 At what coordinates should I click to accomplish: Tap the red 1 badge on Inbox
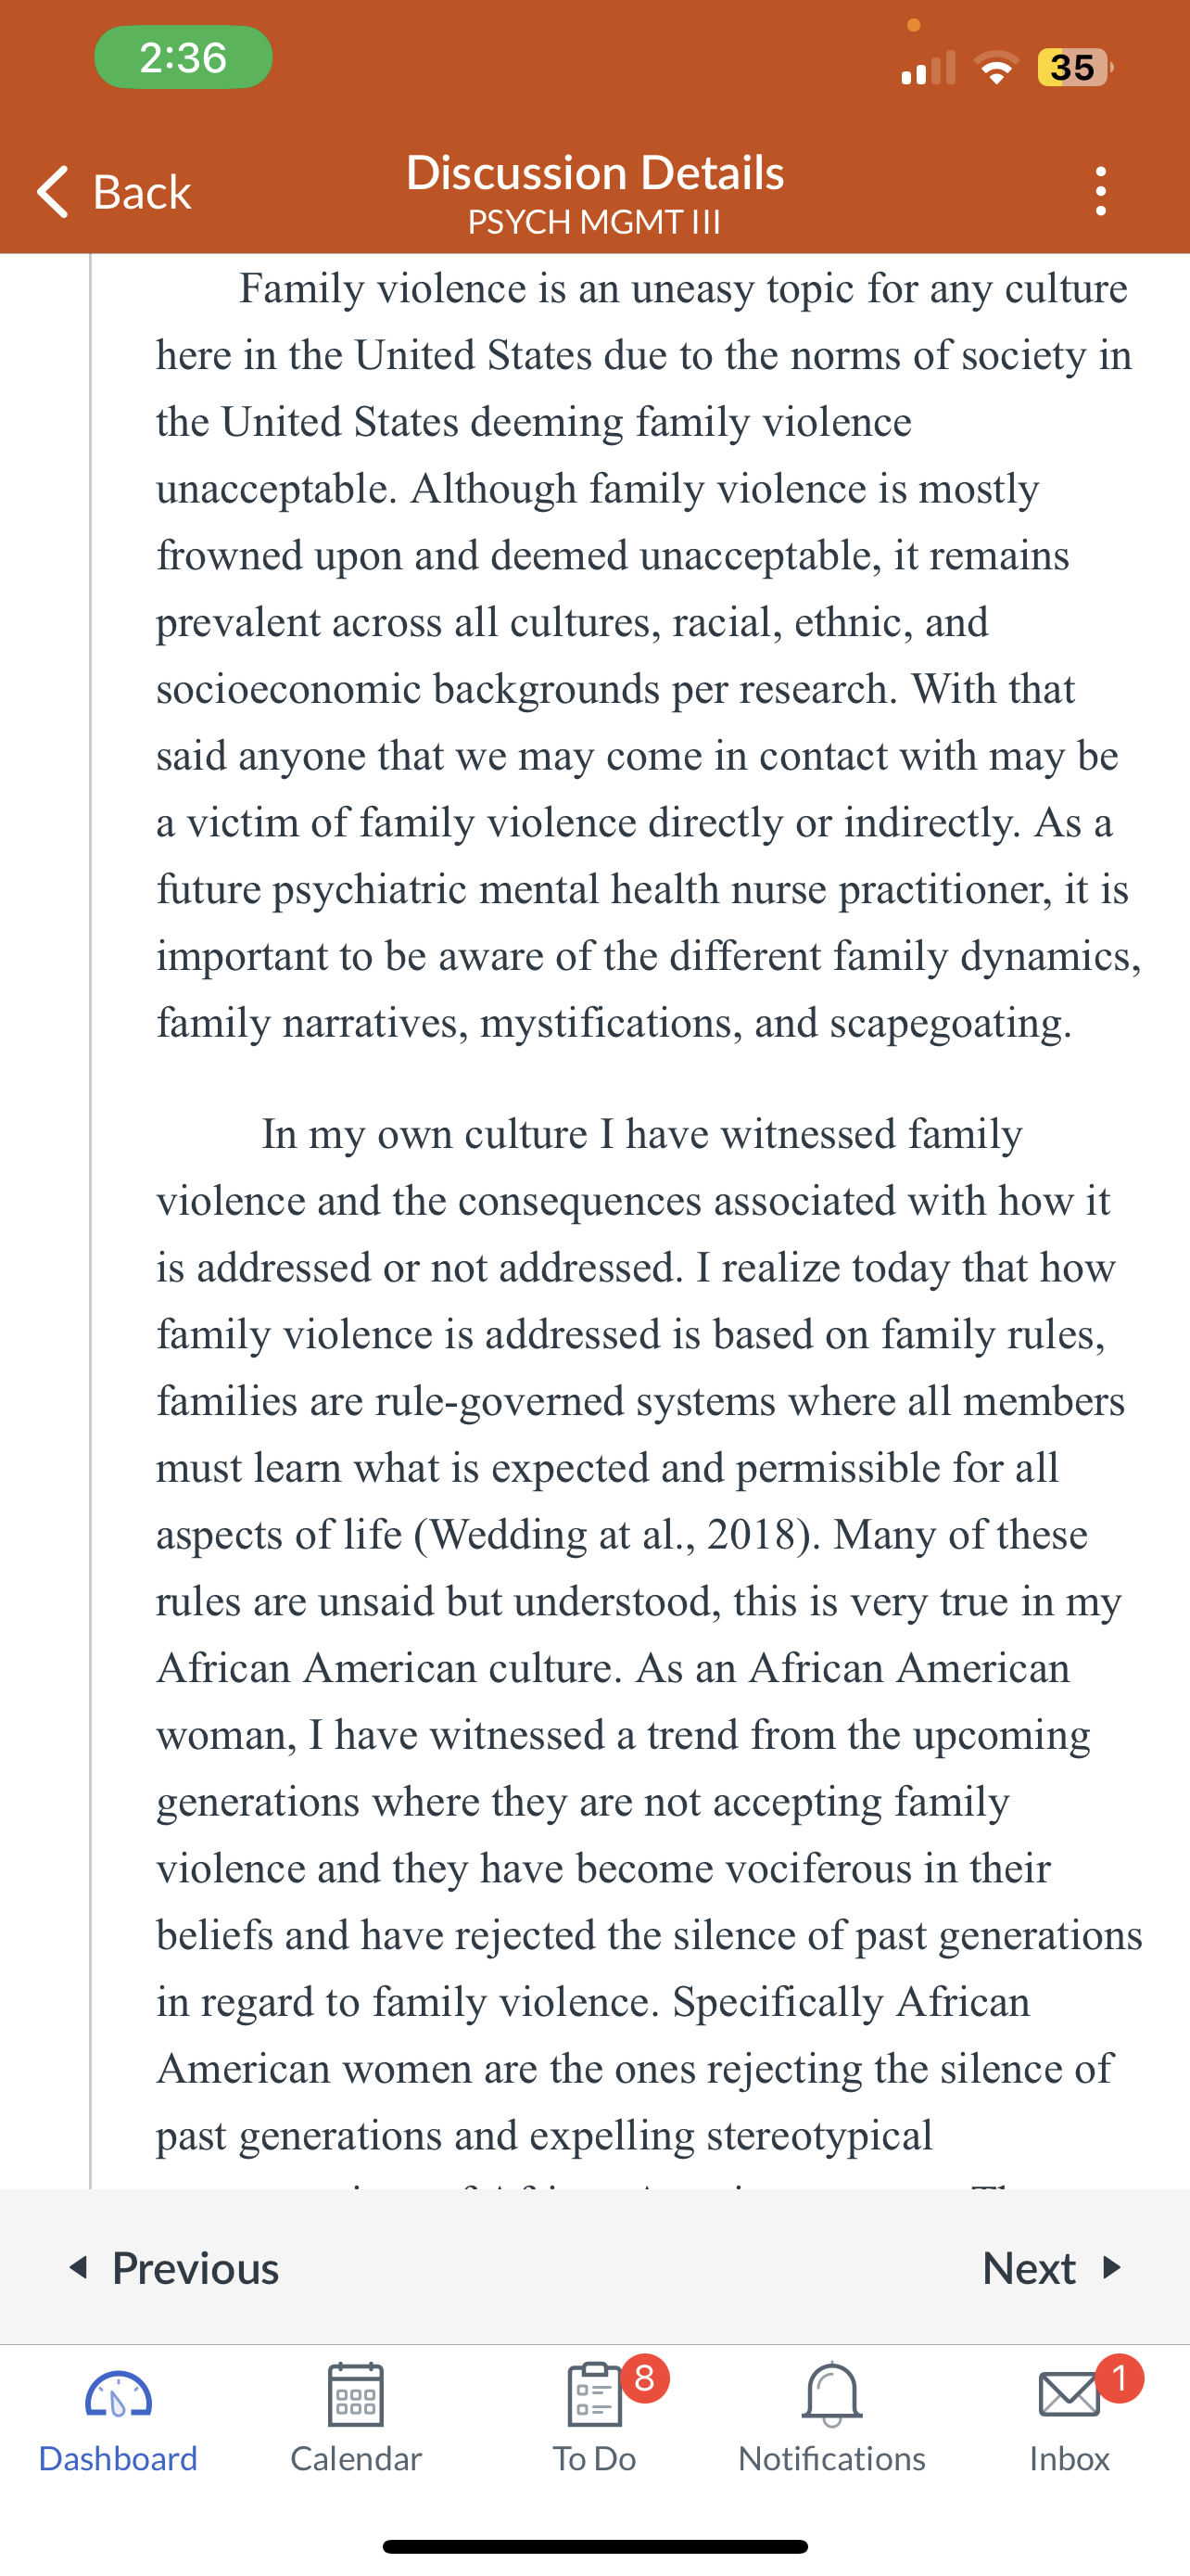[1119, 2378]
